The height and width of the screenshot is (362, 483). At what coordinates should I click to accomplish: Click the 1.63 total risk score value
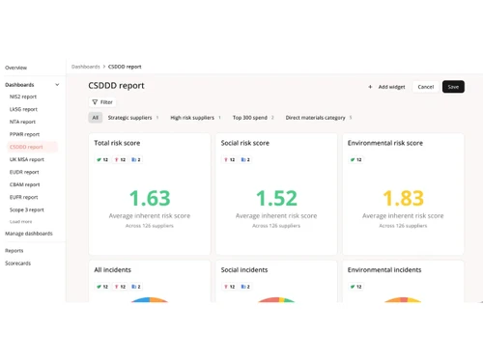point(150,198)
